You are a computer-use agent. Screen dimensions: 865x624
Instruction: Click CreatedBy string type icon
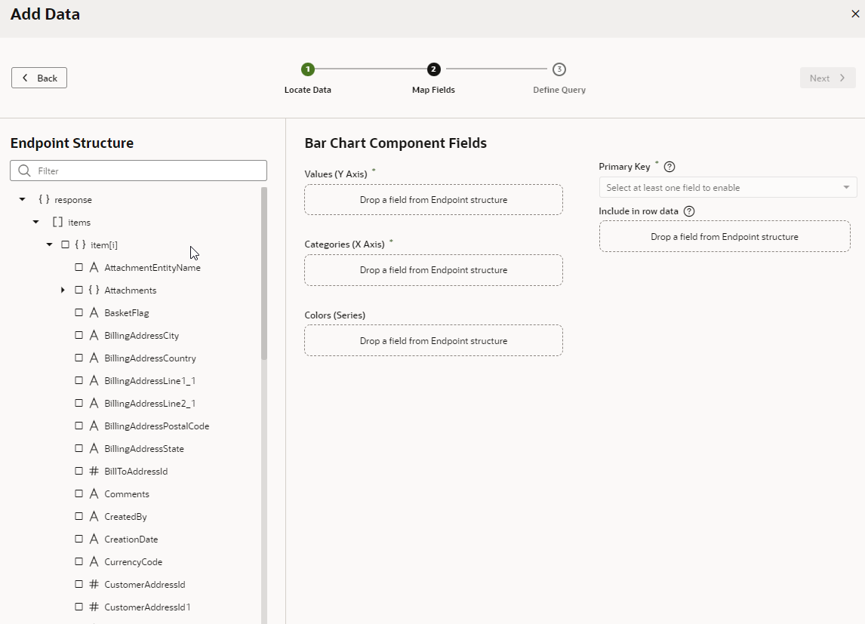[x=94, y=516]
